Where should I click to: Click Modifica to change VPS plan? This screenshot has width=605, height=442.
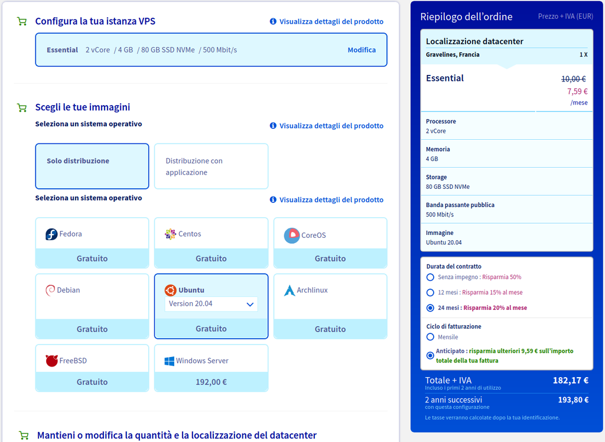[x=362, y=50]
